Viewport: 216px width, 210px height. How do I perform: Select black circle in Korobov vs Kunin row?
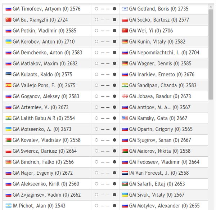(114, 41)
